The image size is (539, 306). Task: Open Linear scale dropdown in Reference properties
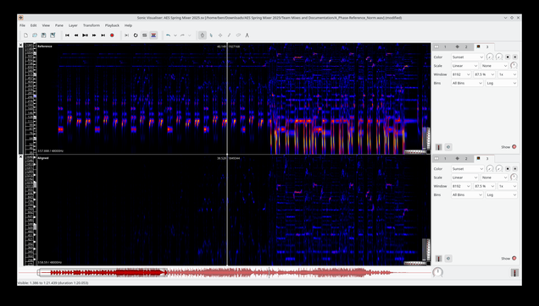464,66
